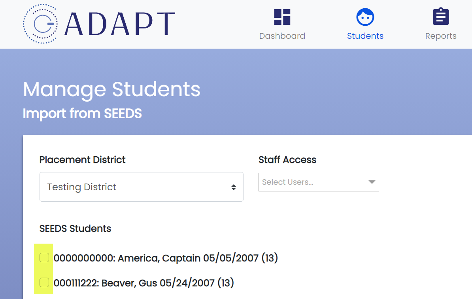The image size is (472, 299).
Task: Click the Students face icon
Action: (365, 17)
